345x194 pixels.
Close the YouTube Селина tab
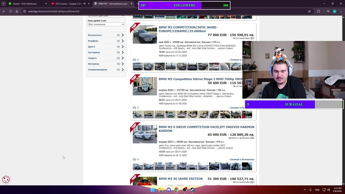(89, 4)
